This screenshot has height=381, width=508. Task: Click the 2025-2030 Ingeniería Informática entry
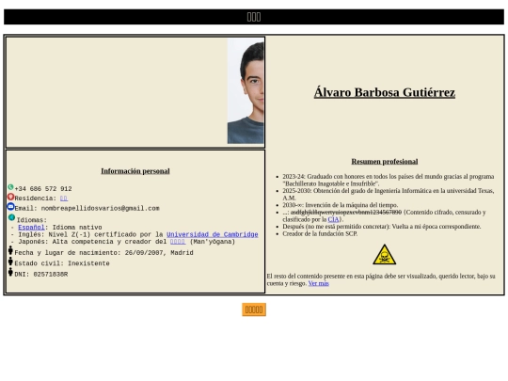389,195
